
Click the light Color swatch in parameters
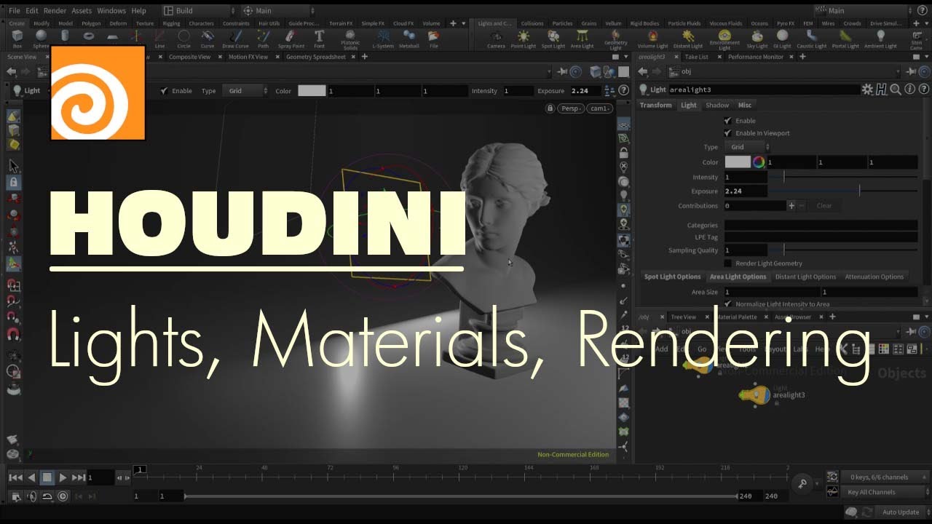point(738,162)
